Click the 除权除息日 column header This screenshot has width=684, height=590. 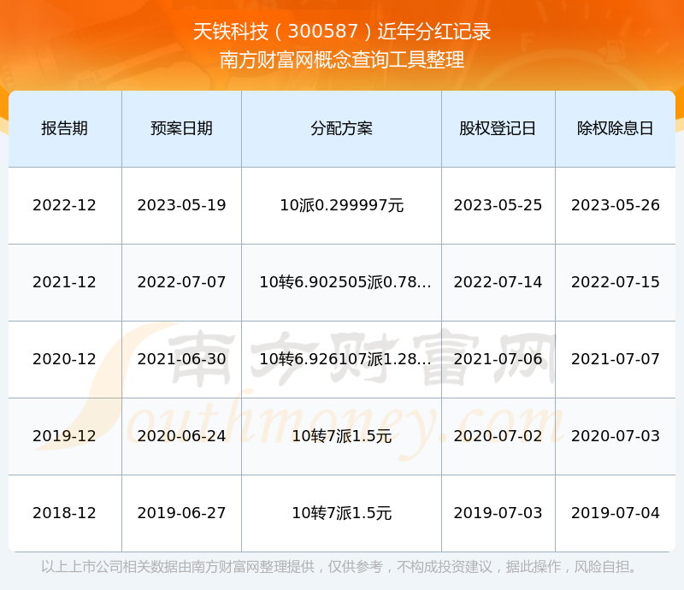point(615,128)
